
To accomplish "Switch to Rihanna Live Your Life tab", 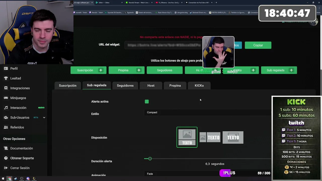I will pyautogui.click(x=169, y=3).
